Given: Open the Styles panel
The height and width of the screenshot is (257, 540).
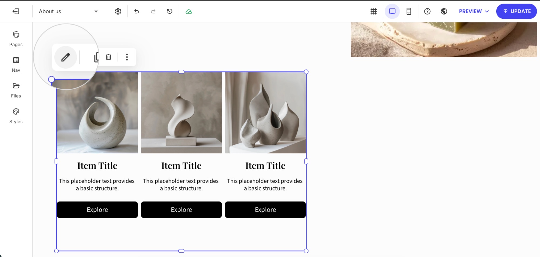Looking at the screenshot, I should [16, 116].
